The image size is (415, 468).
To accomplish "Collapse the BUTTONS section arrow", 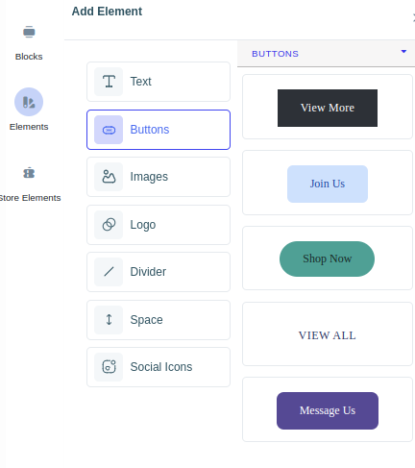I will [x=403, y=52].
